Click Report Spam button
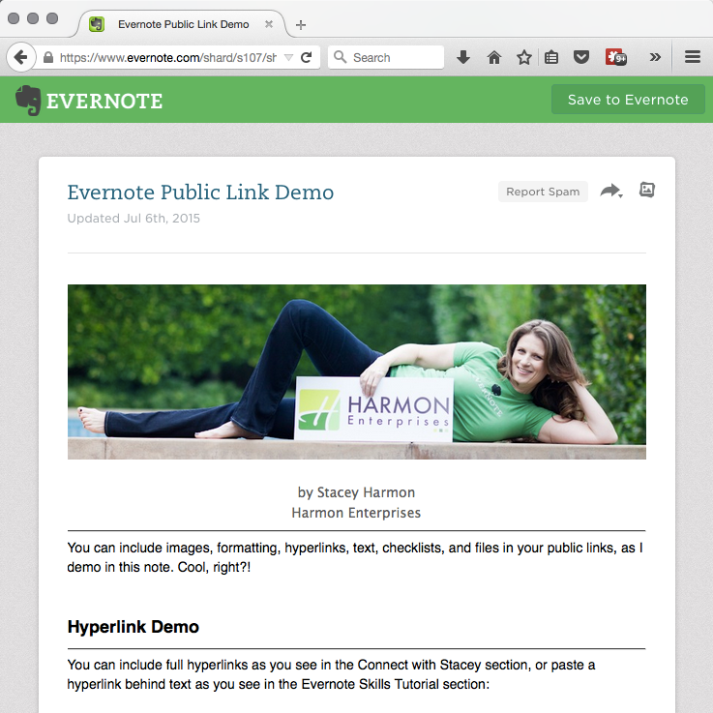Screen dimensions: 713x713 (x=543, y=192)
